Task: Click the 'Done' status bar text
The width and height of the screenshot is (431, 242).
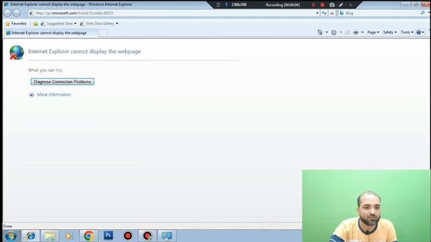Action: click(7, 227)
